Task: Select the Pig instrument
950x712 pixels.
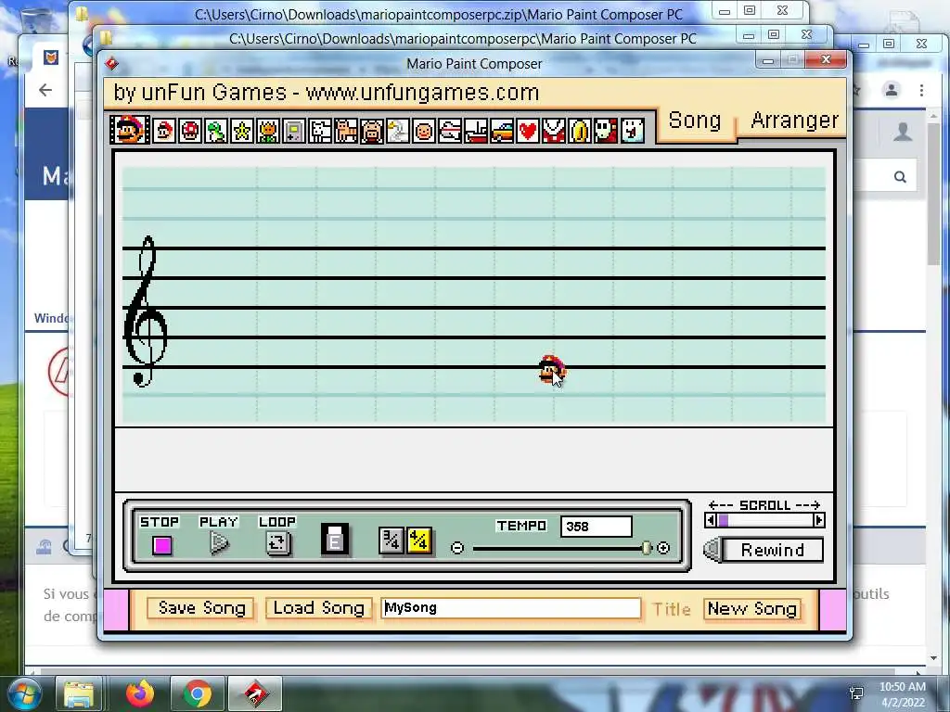Action: (x=372, y=131)
